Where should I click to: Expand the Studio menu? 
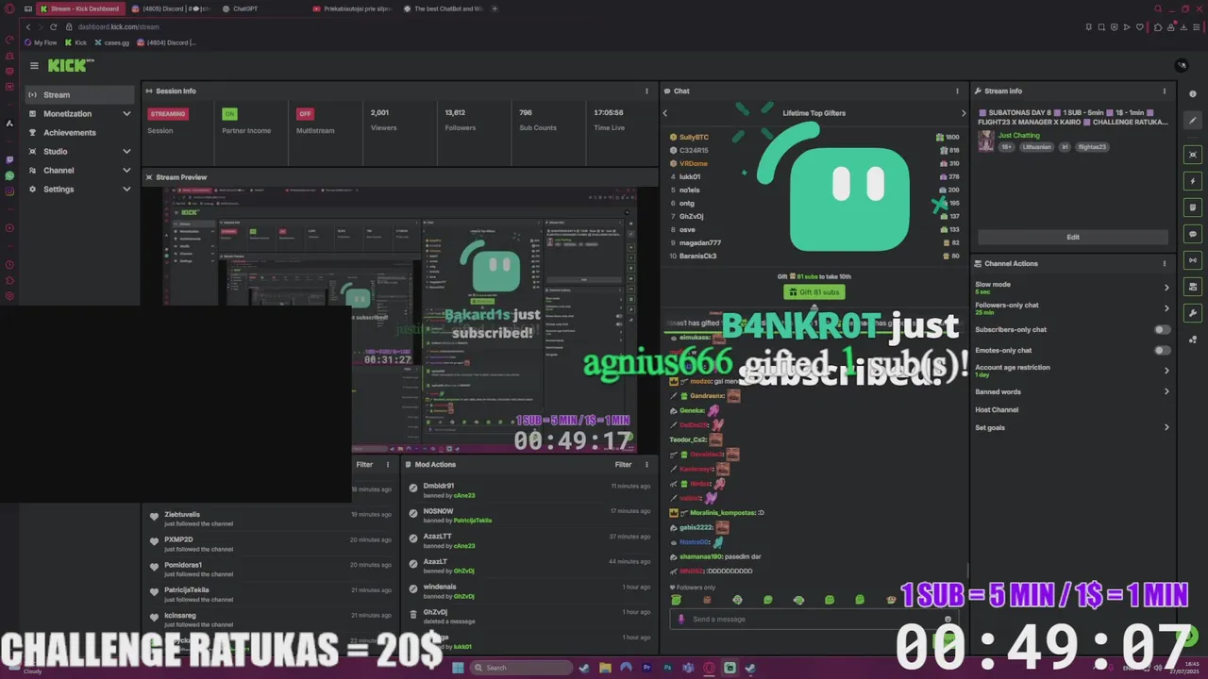(79, 151)
